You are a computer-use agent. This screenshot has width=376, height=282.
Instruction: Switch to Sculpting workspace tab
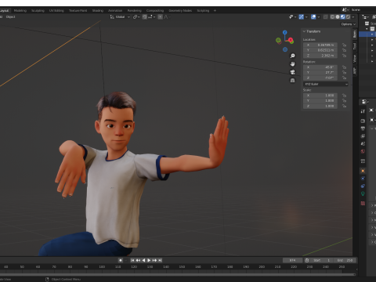(x=38, y=11)
